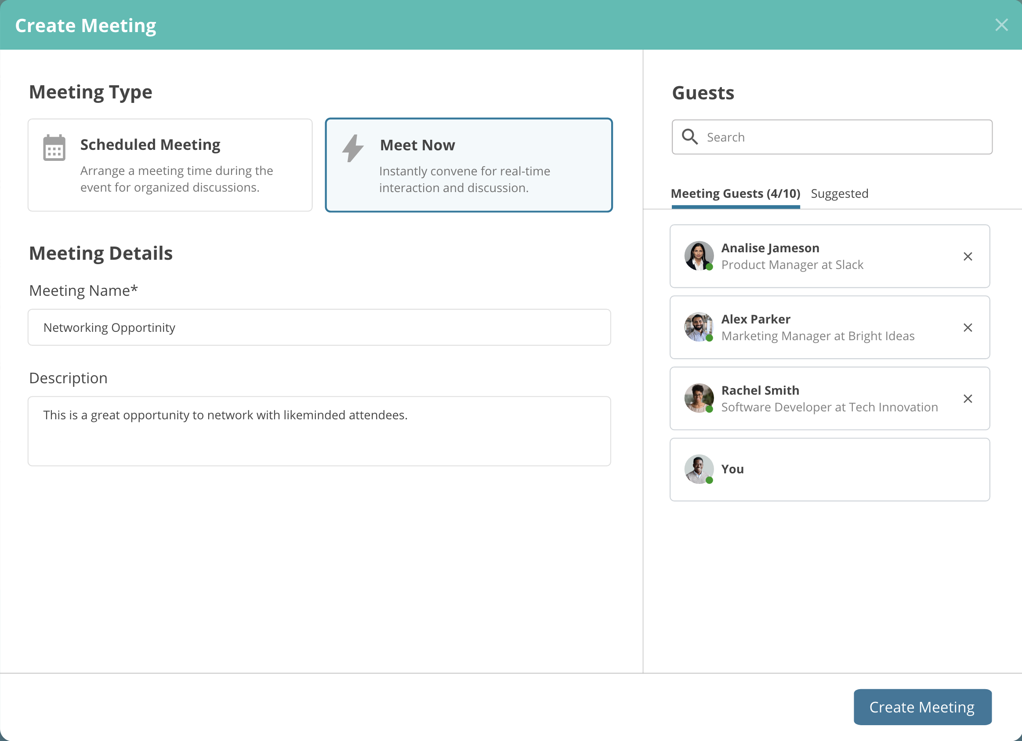The image size is (1022, 741).
Task: Click the Alex Parker name text
Action: [756, 319]
